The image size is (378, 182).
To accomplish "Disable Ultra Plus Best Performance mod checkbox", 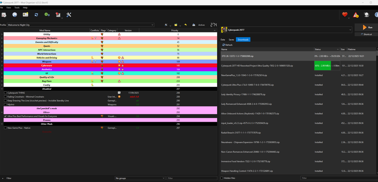I will 5,116.
